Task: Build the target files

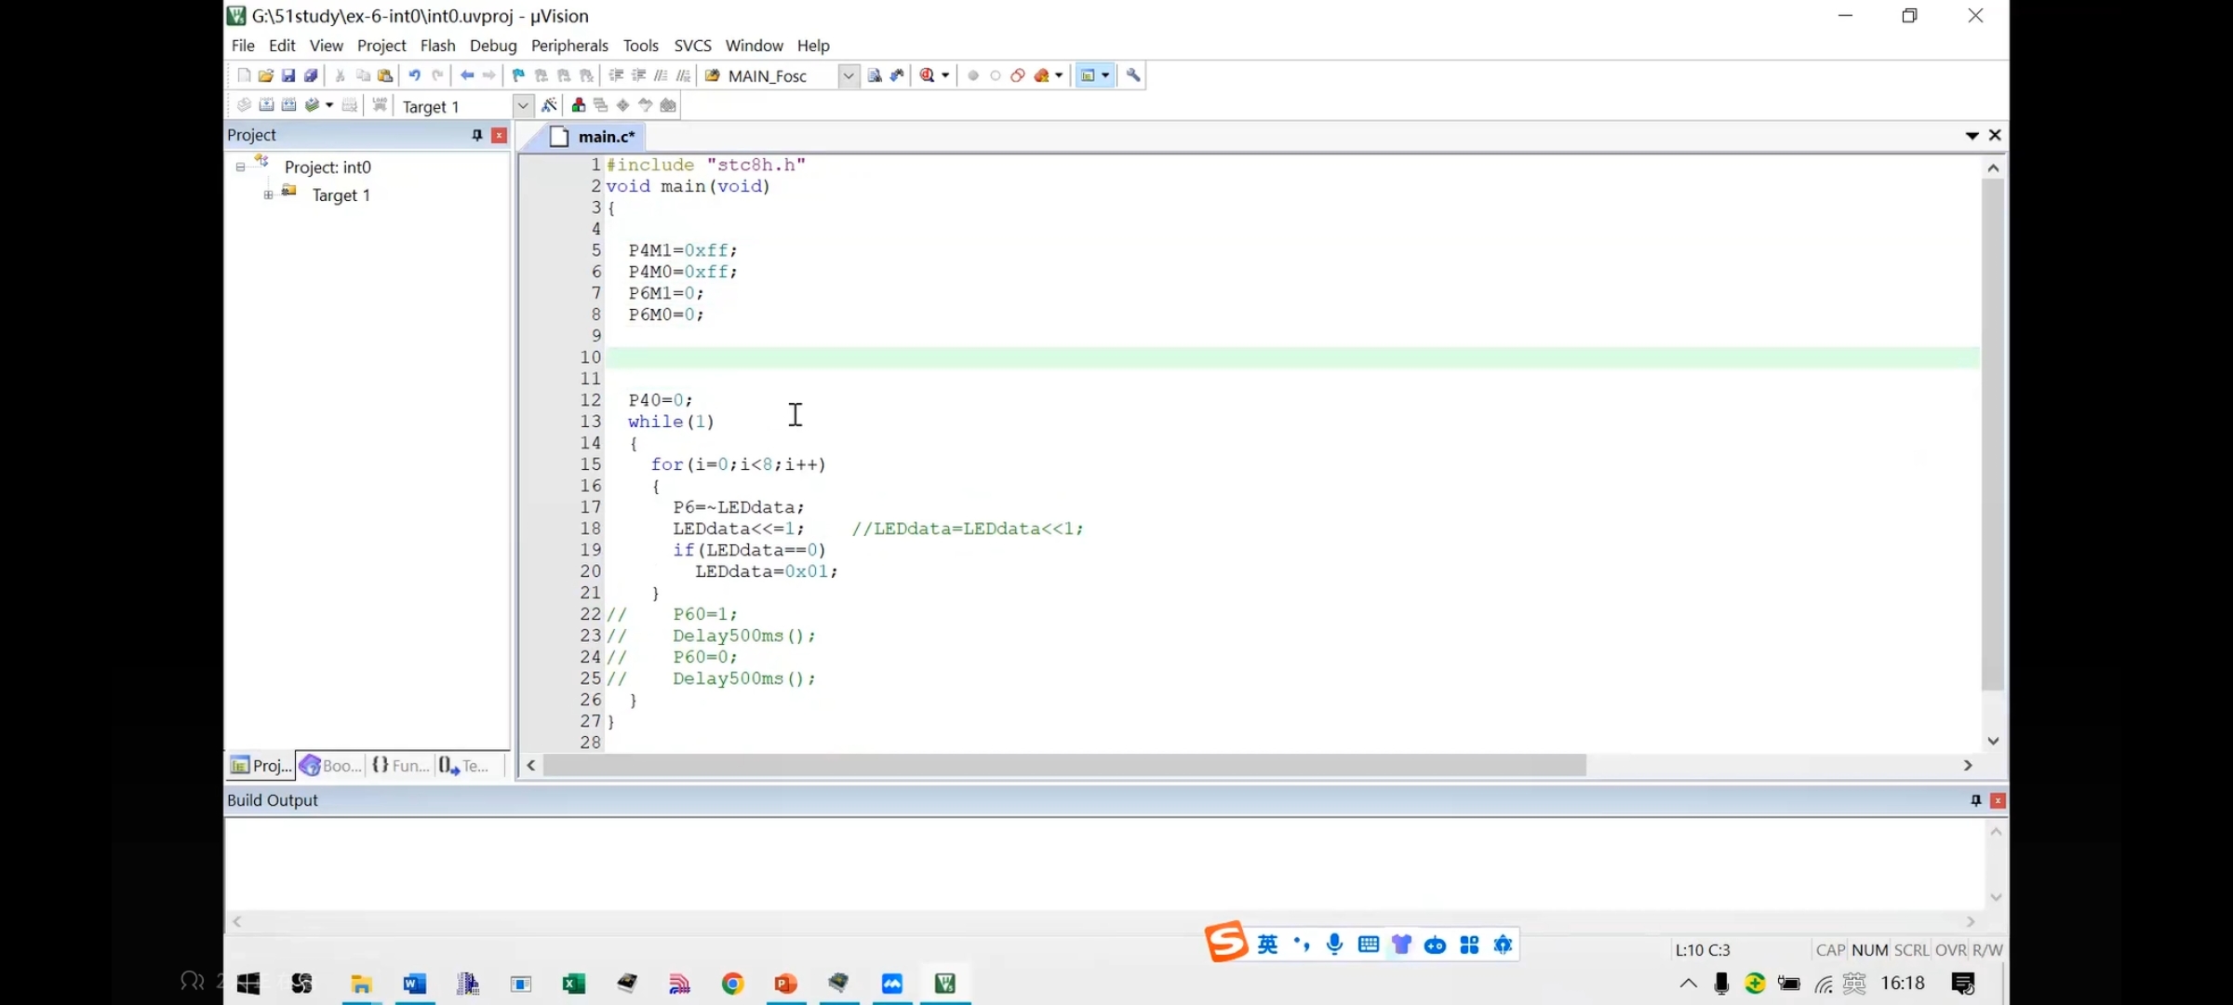Action: coord(266,105)
